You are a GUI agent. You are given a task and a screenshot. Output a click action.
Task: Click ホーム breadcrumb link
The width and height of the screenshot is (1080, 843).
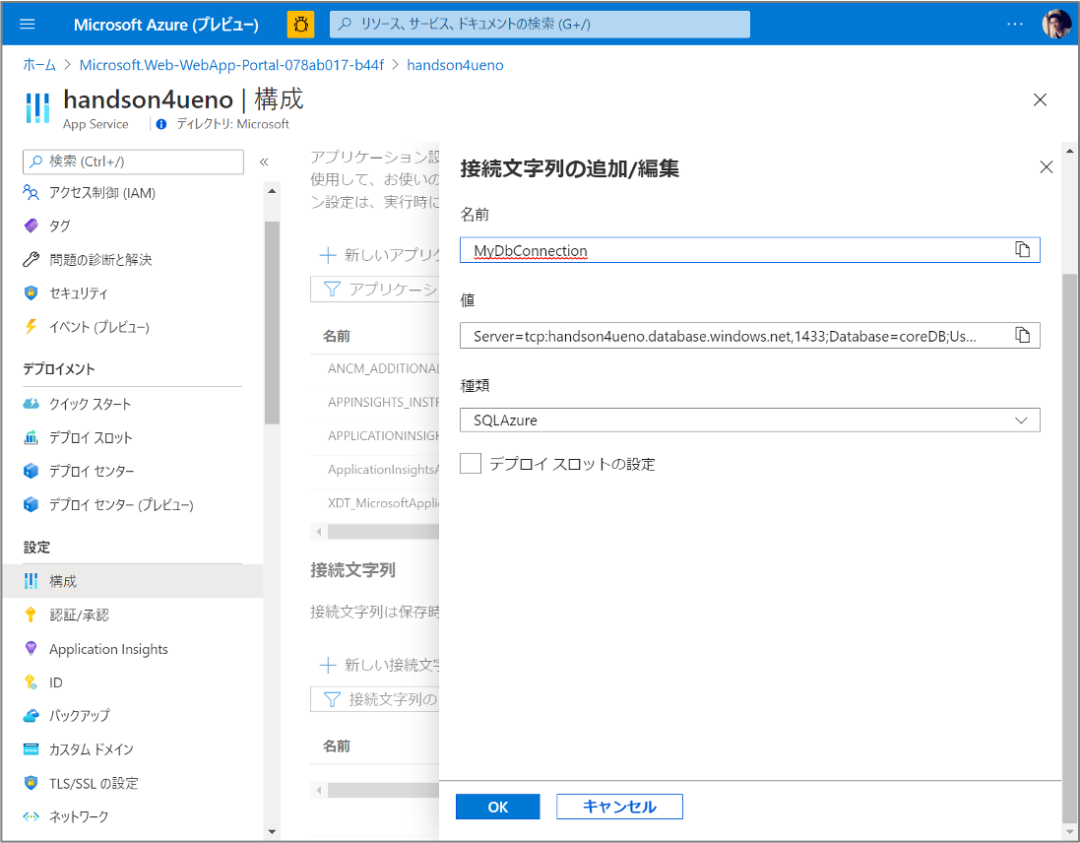39,65
